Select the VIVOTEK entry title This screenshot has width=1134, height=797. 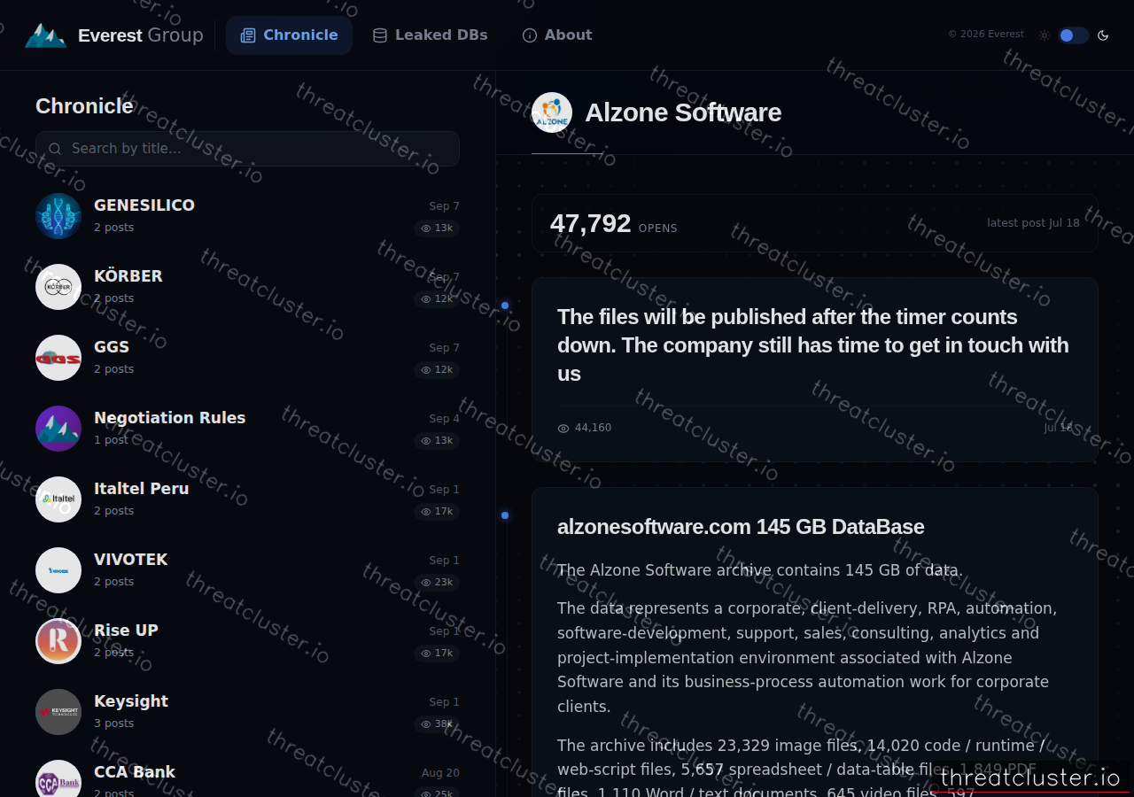point(131,560)
